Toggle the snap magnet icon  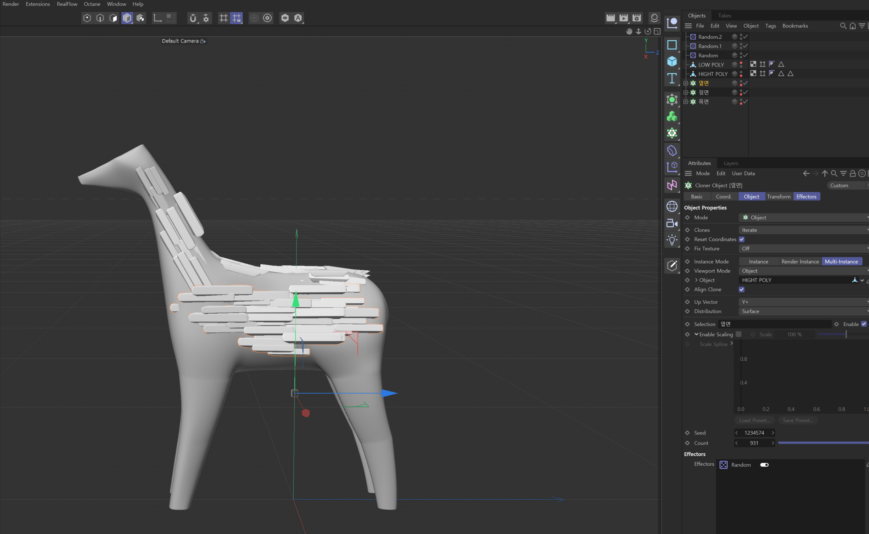pos(193,18)
